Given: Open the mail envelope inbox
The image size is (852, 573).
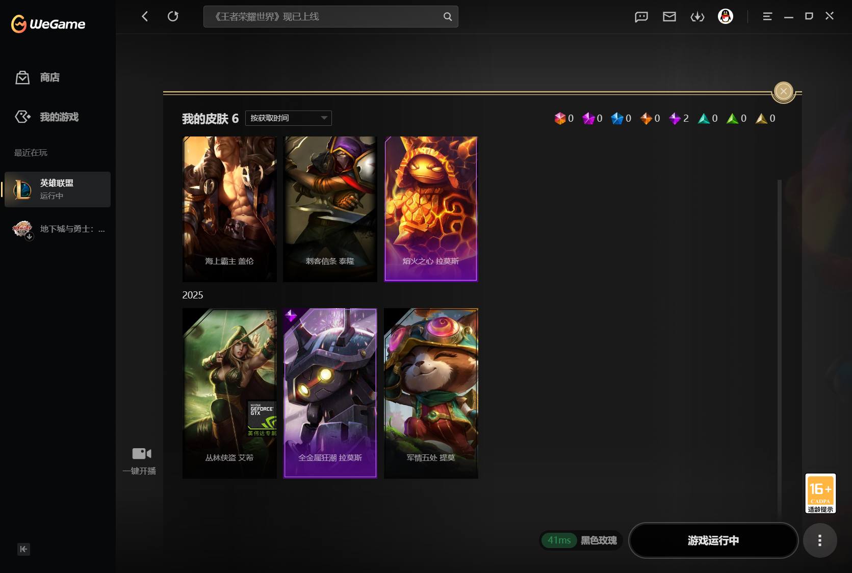Looking at the screenshot, I should (x=669, y=17).
